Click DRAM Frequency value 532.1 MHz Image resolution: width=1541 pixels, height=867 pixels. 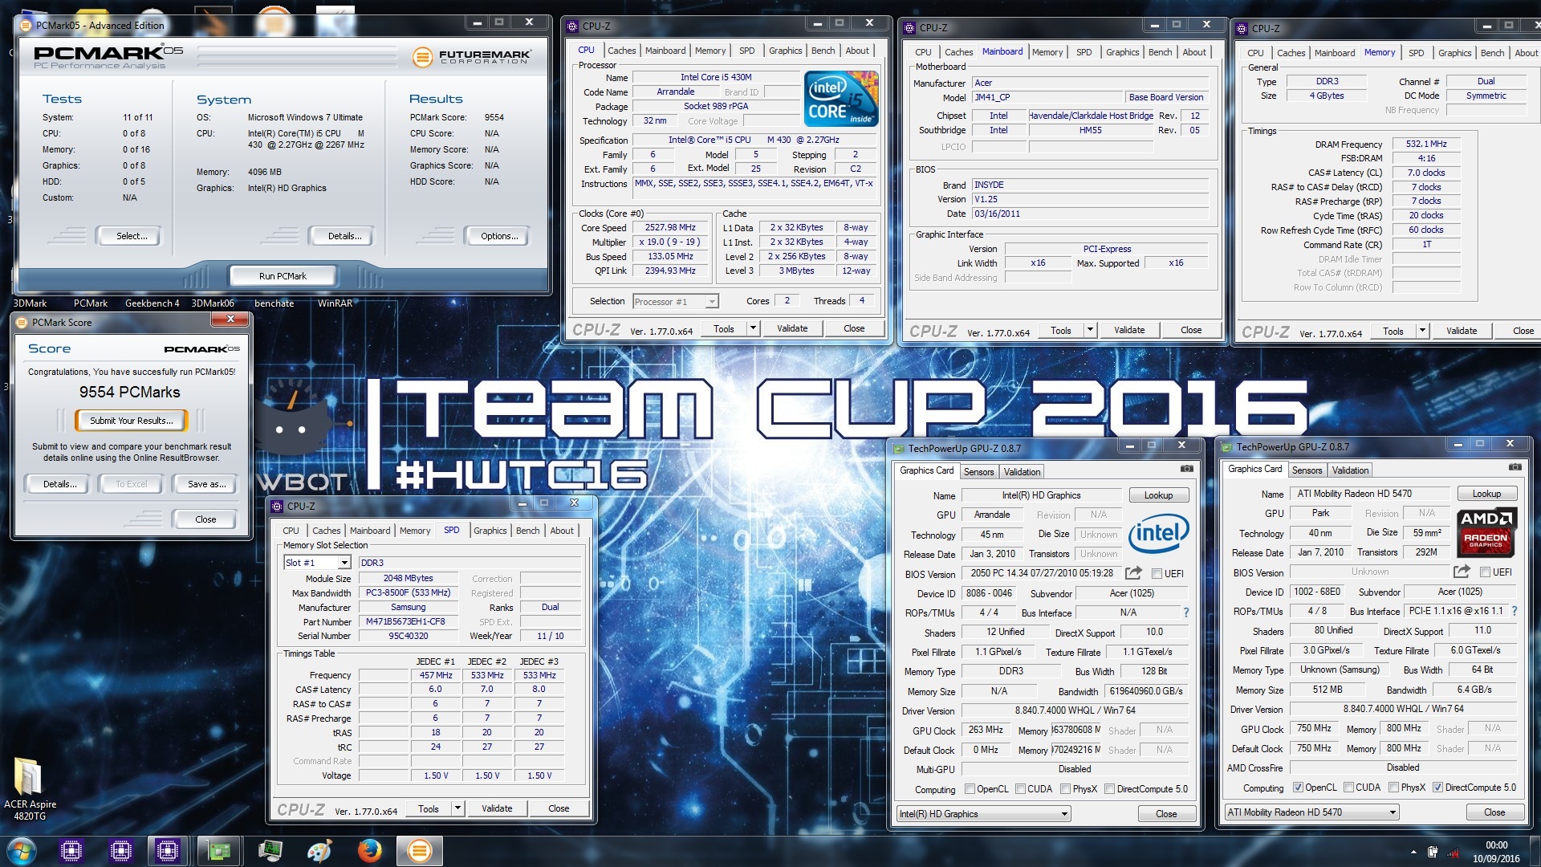pyautogui.click(x=1426, y=144)
